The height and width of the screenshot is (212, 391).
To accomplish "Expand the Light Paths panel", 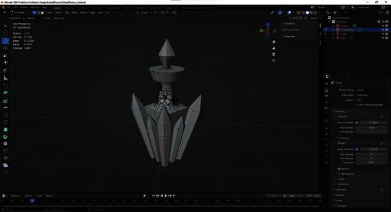I will (x=341, y=190).
